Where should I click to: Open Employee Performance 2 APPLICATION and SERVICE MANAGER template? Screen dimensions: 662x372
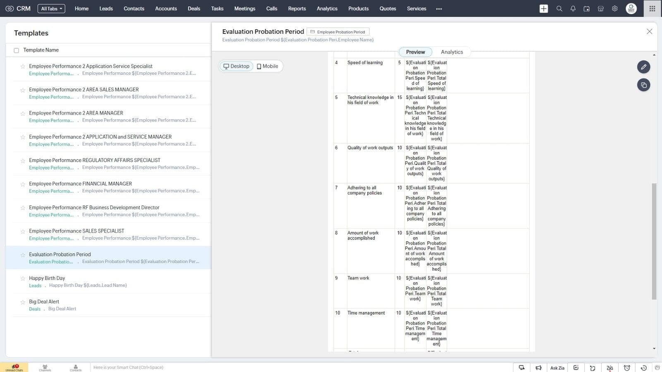click(100, 137)
